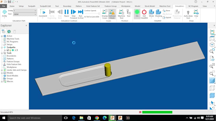This screenshot has width=216, height=121.
Task: Click the green simulation progress bar
Action: pos(157,112)
